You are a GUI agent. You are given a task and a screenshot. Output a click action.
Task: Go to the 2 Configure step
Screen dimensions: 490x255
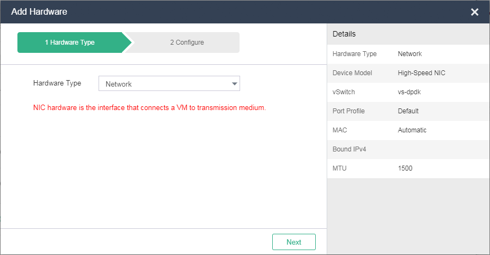click(x=187, y=42)
